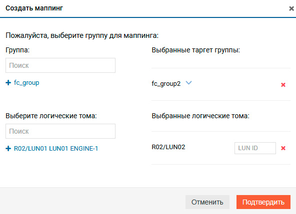Add R02/LUN01 volume with plus icon
The image size is (296, 214).
point(8,149)
